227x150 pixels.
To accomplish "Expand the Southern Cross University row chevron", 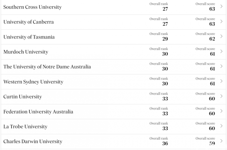I will [x=221, y=6].
